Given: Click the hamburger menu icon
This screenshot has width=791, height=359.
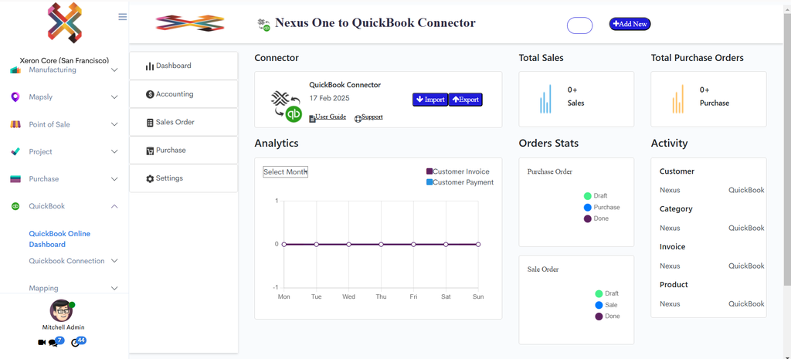Looking at the screenshot, I should pos(123,17).
